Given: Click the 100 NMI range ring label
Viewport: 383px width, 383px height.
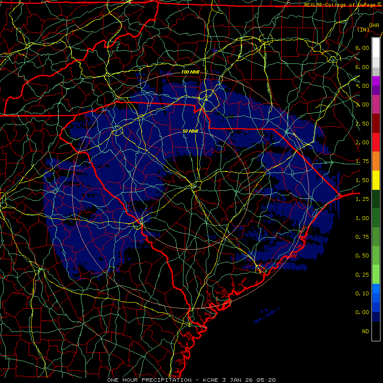Looking at the screenshot, I should coord(190,72).
